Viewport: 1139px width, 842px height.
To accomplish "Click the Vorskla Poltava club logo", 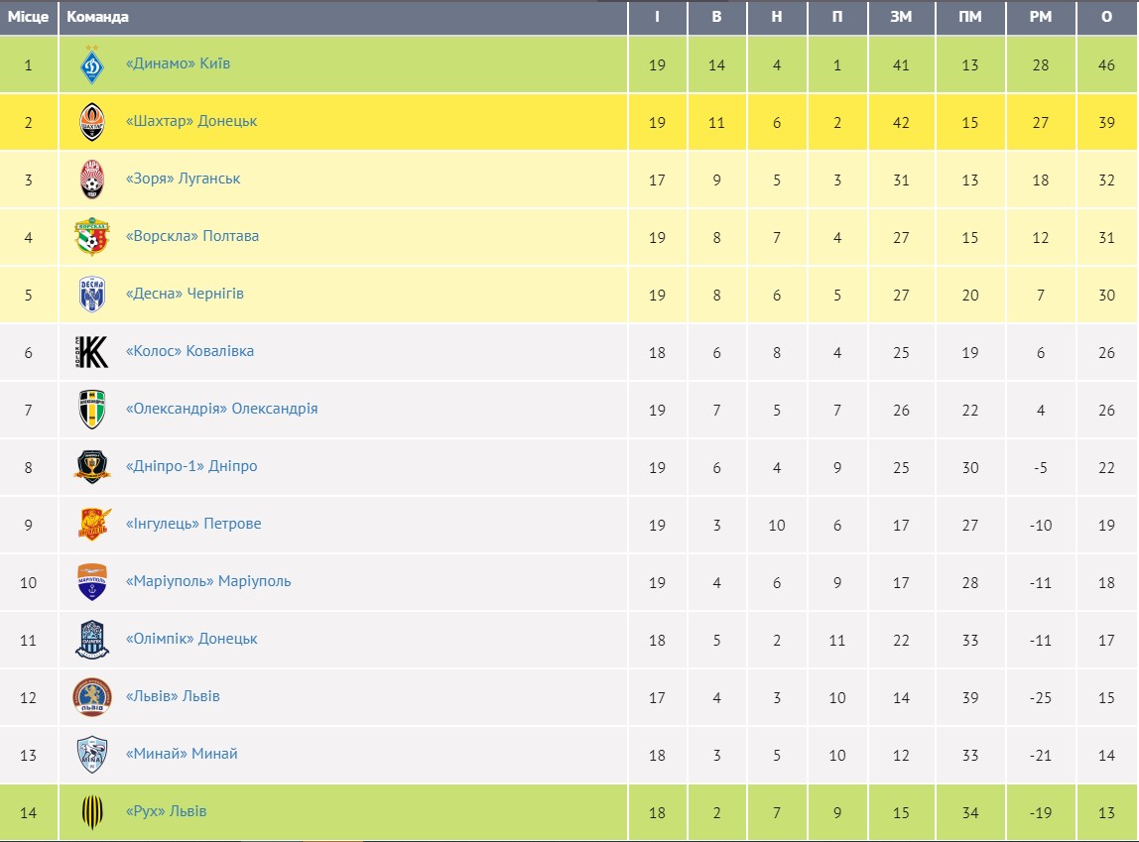I will point(92,237).
